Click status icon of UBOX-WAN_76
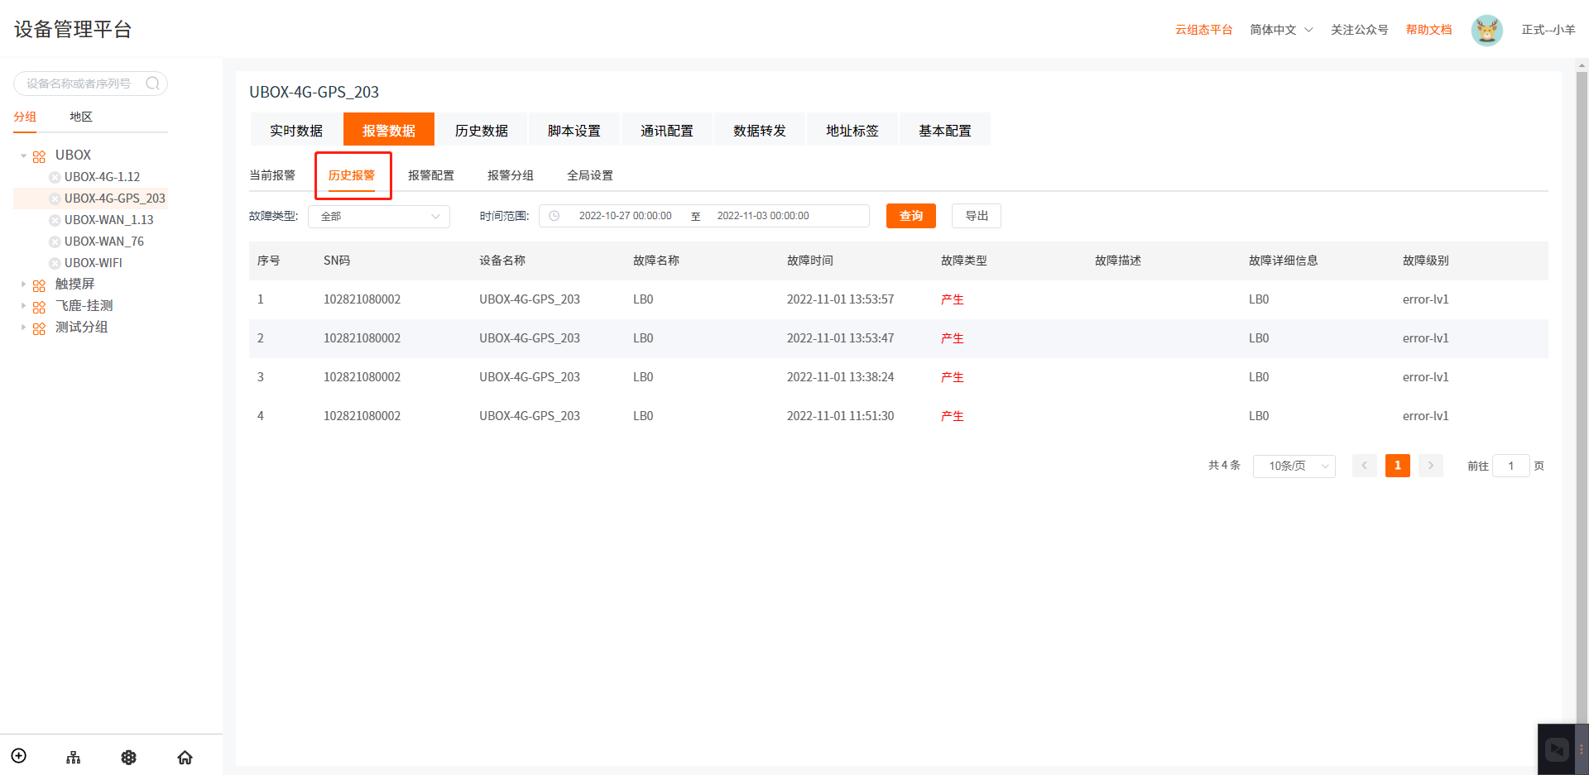This screenshot has height=775, width=1589. pyautogui.click(x=55, y=242)
